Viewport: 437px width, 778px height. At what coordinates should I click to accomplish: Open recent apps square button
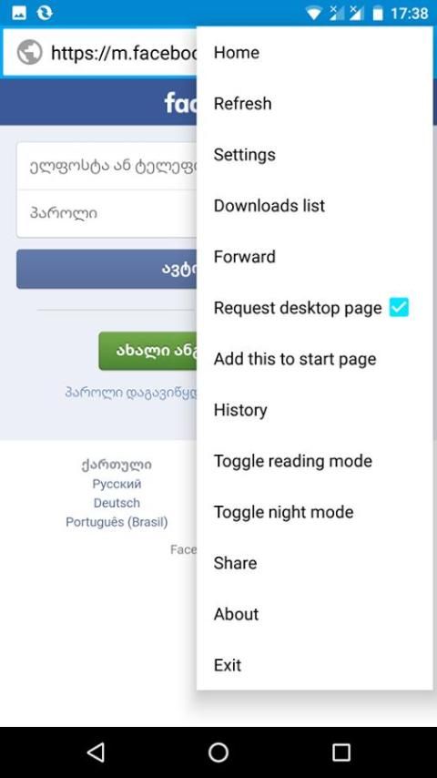click(341, 752)
